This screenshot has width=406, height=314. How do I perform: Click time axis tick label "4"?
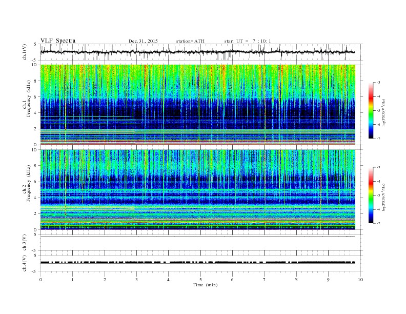(168, 280)
